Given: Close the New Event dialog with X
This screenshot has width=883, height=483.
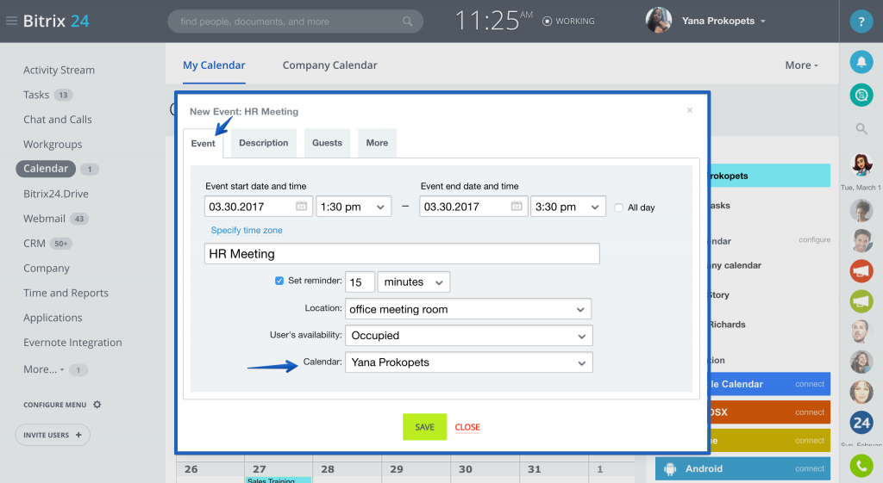Looking at the screenshot, I should (689, 110).
